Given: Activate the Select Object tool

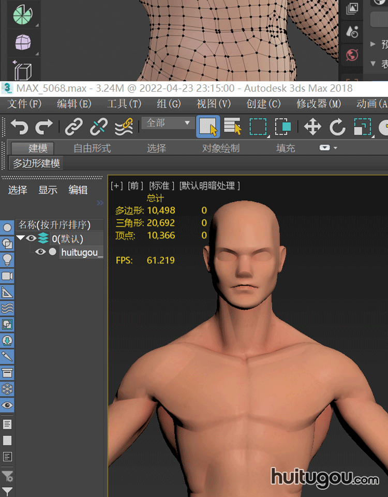Looking at the screenshot, I should (x=208, y=126).
